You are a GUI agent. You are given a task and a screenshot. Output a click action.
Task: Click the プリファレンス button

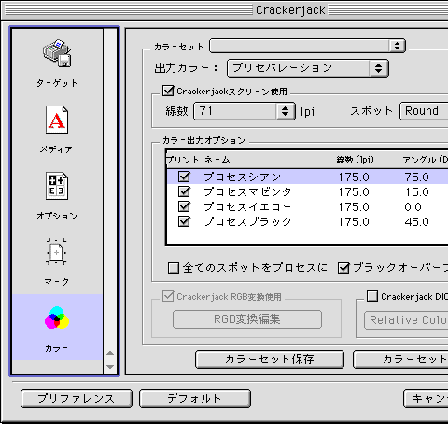tap(77, 399)
